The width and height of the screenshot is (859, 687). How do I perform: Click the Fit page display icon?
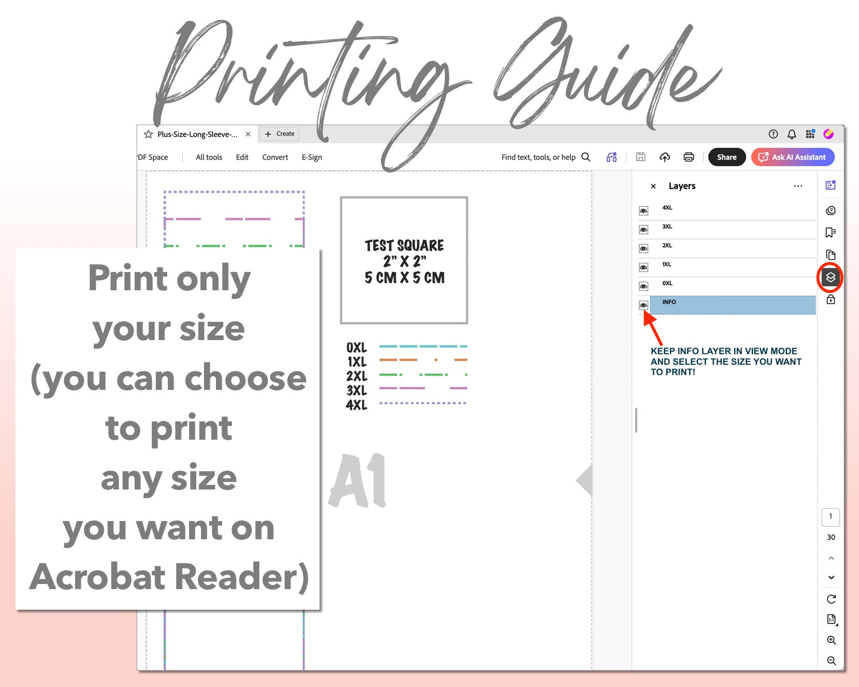coord(832,619)
